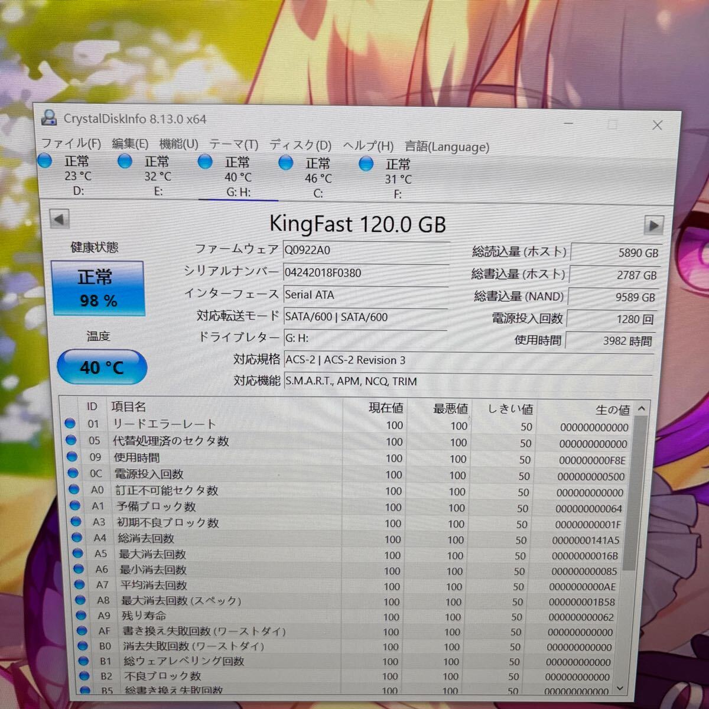Click the 正常 98 % health status button
The width and height of the screenshot is (709, 709).
point(98,288)
